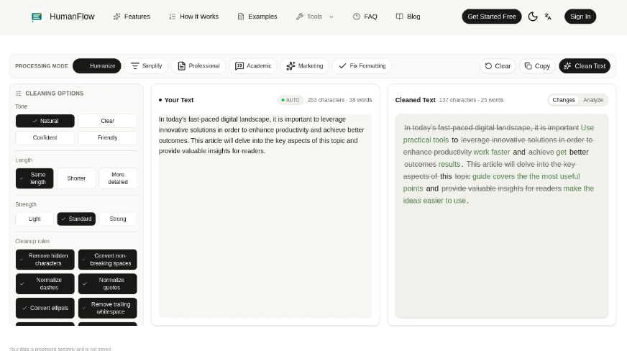
Task: Select Marketing processing mode
Action: (305, 66)
